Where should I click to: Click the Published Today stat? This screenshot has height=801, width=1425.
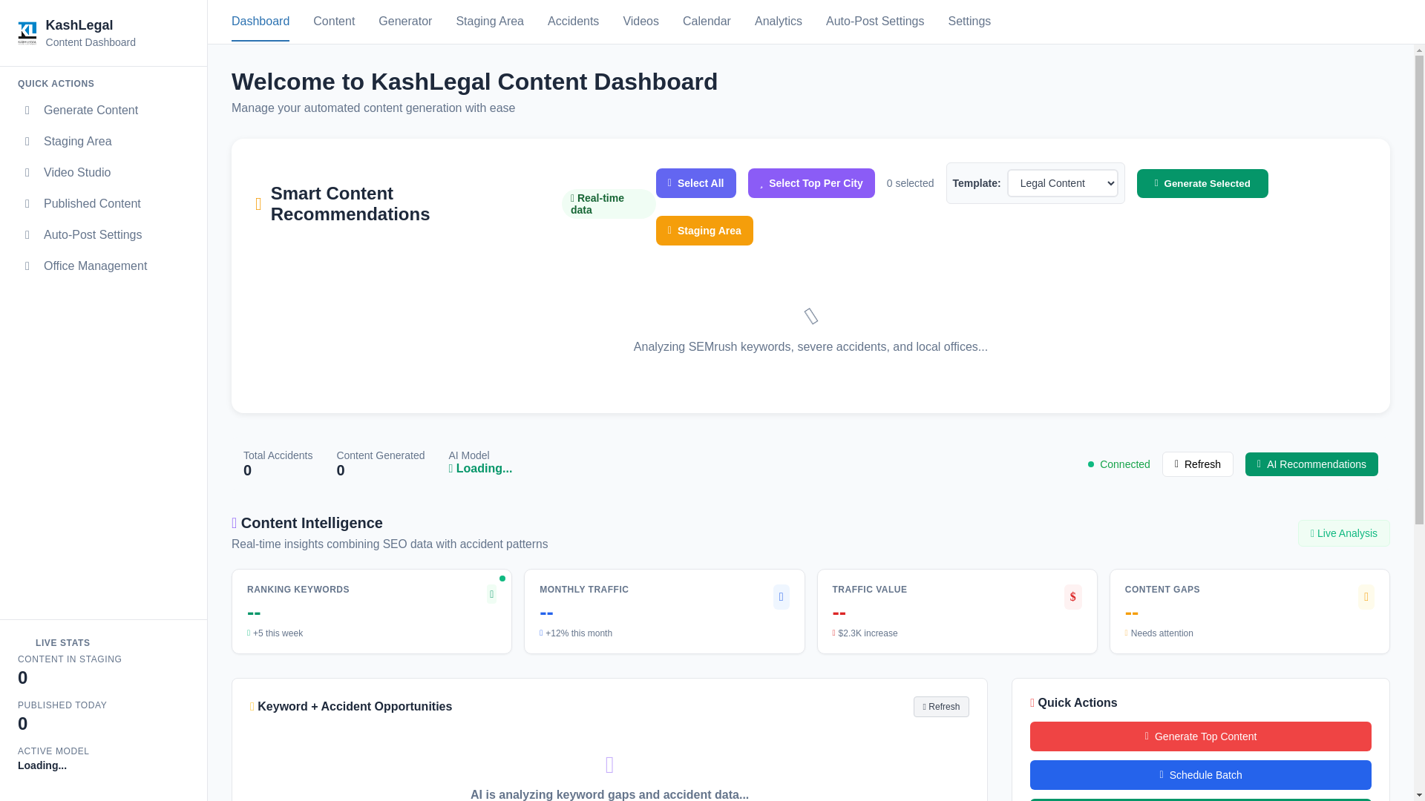tap(62, 716)
